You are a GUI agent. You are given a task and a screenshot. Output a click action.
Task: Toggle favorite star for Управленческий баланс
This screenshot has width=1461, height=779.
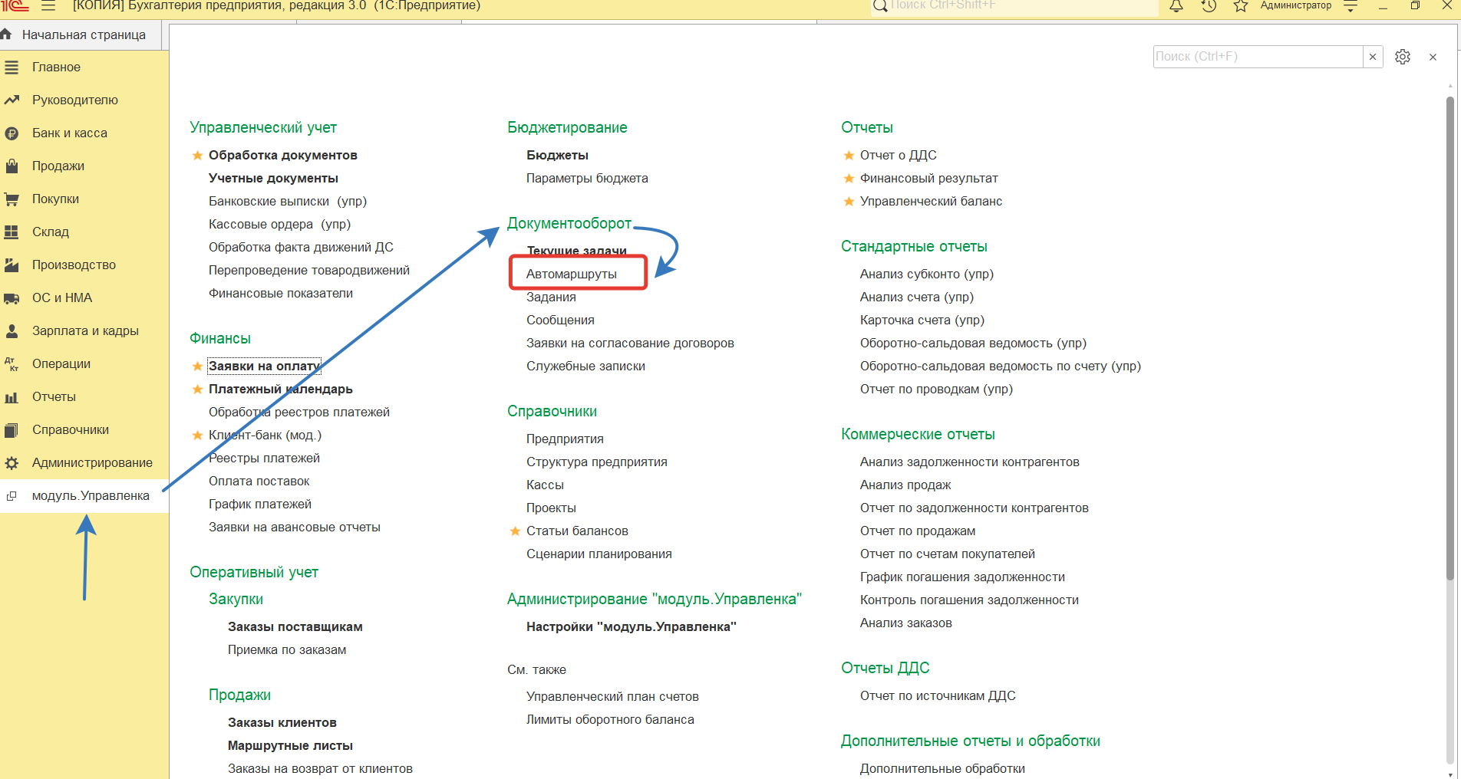[x=849, y=202]
